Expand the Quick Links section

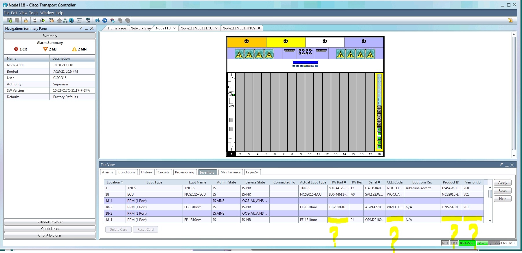pyautogui.click(x=50, y=229)
